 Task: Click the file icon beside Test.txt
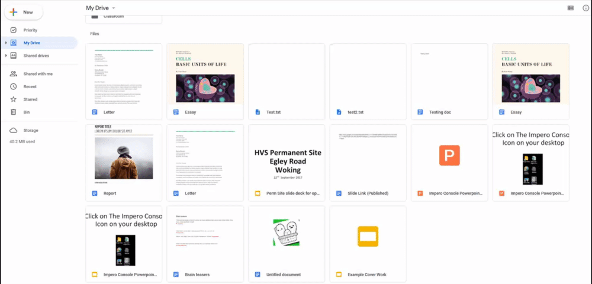[x=258, y=112]
